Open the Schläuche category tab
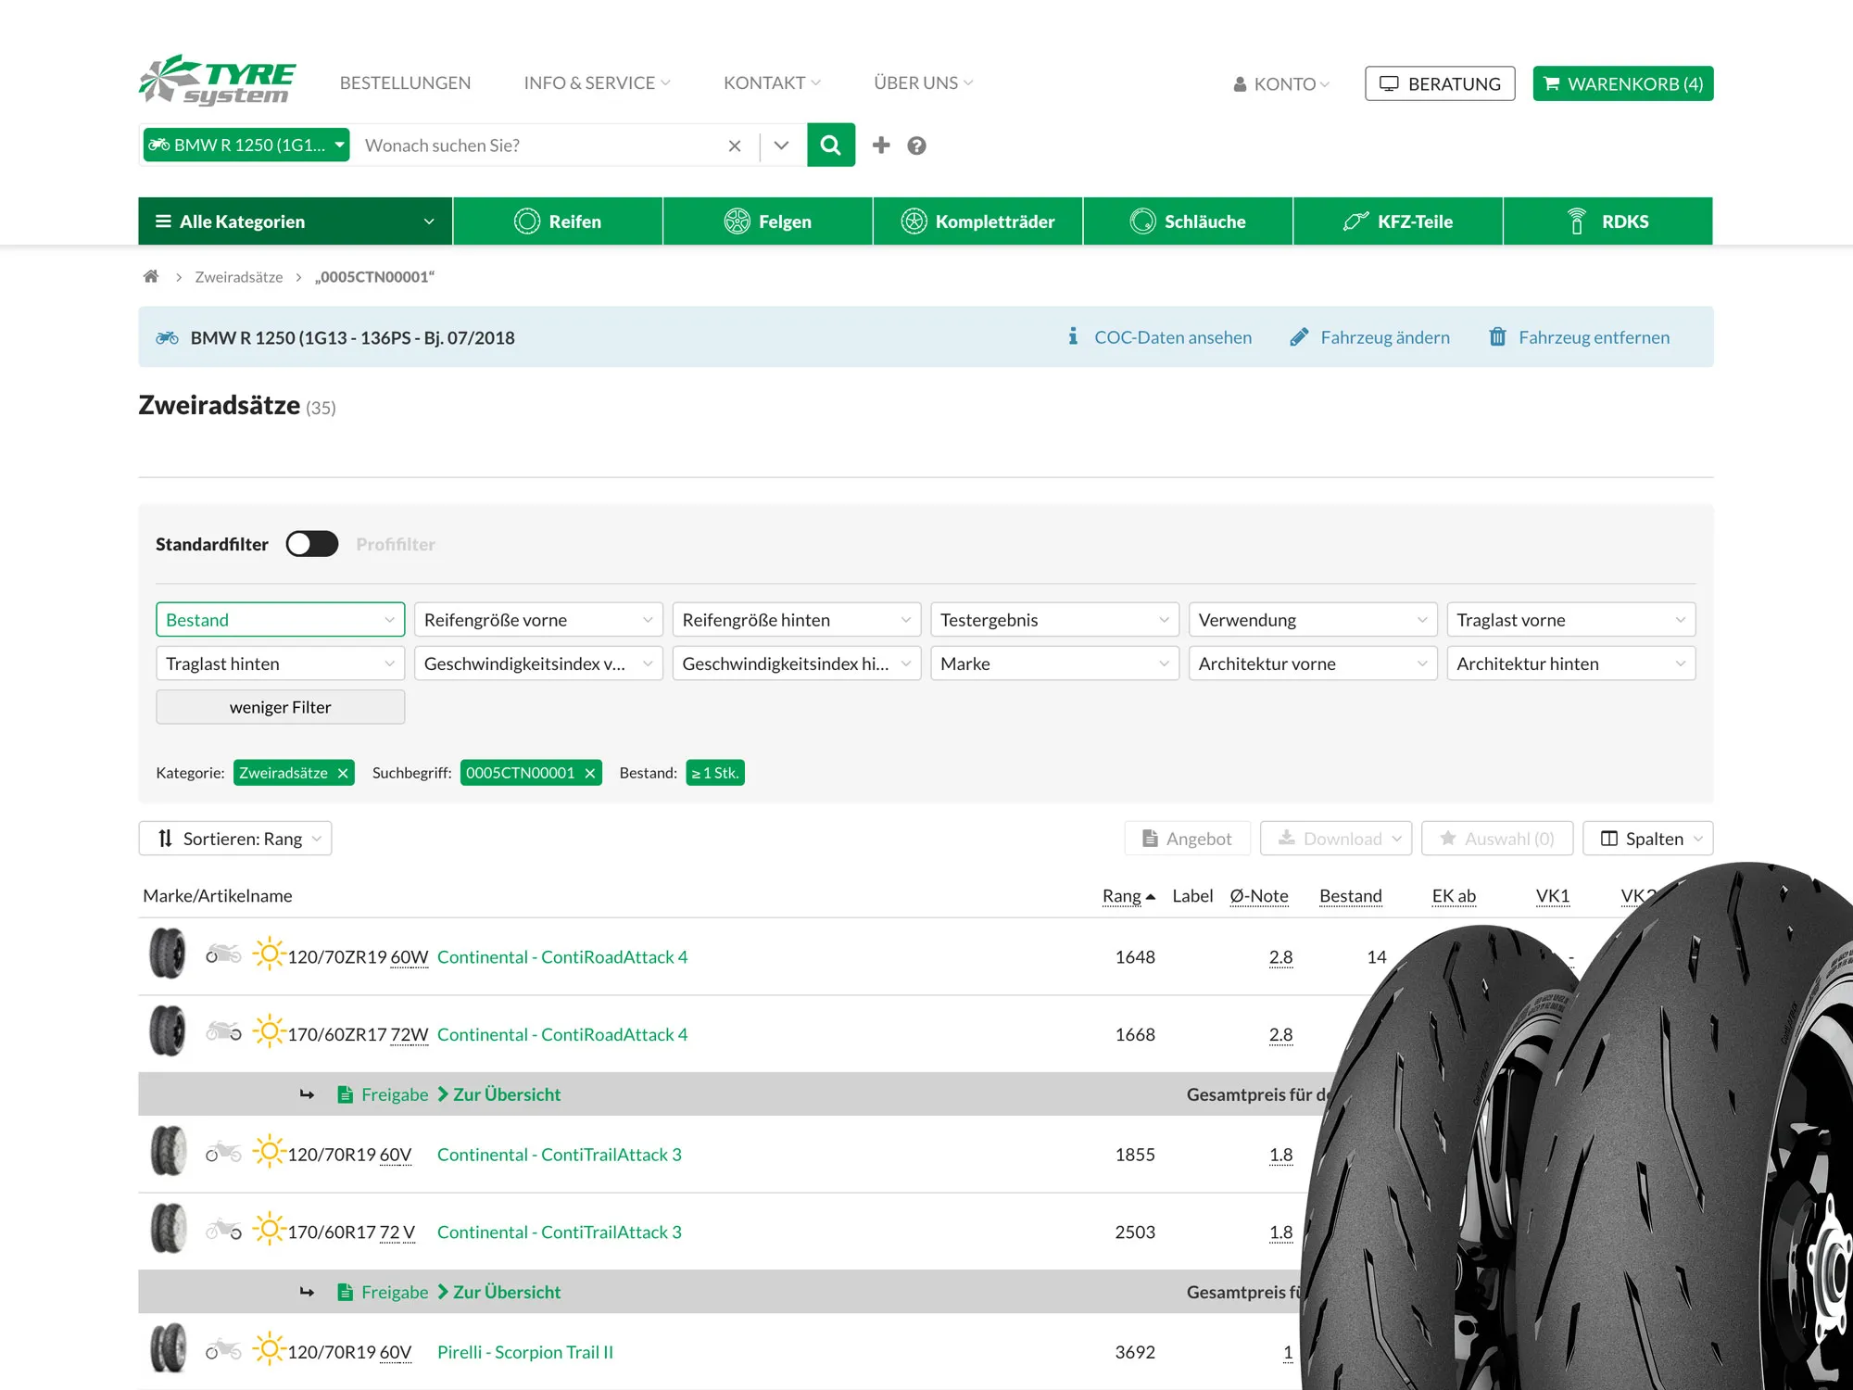 tap(1188, 221)
